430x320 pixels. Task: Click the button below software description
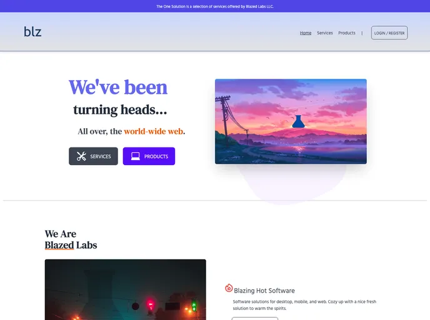coord(255,319)
